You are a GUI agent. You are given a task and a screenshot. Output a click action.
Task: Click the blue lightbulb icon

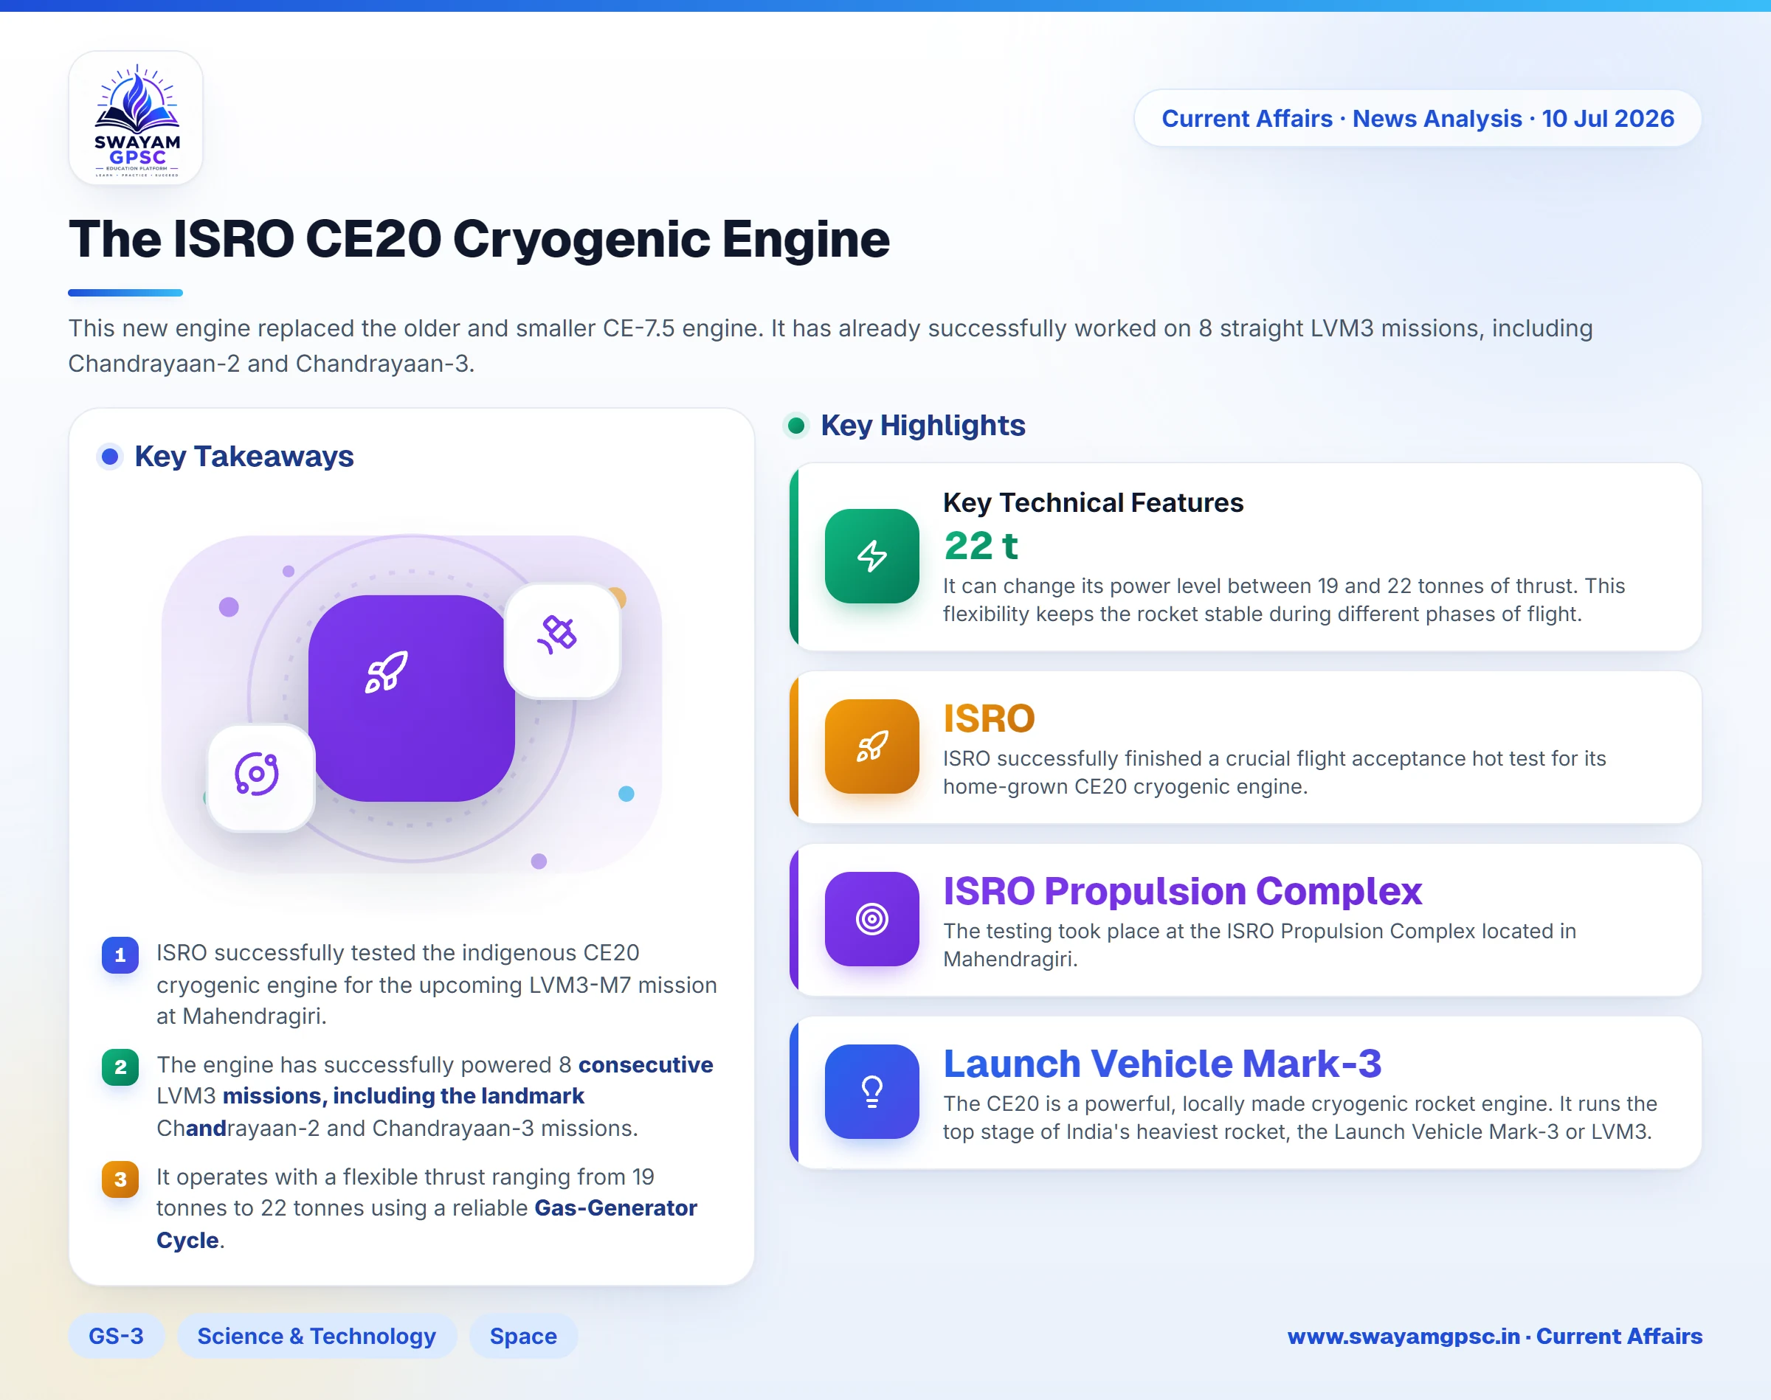click(871, 1091)
